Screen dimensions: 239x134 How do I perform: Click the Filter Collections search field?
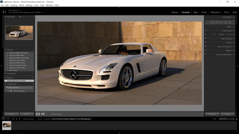click(x=19, y=88)
